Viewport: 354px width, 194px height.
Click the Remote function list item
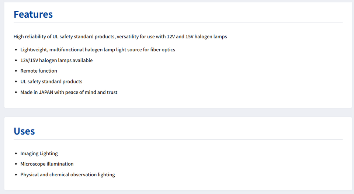[39, 71]
